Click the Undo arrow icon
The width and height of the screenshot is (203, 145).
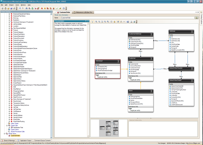pyautogui.click(x=20, y=9)
